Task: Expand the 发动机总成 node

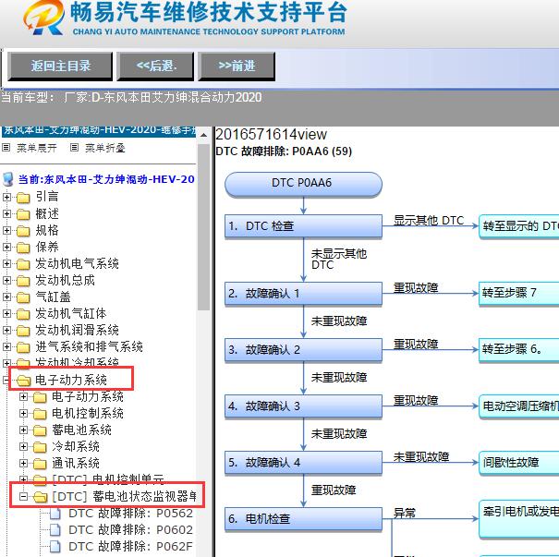Action: 6,280
